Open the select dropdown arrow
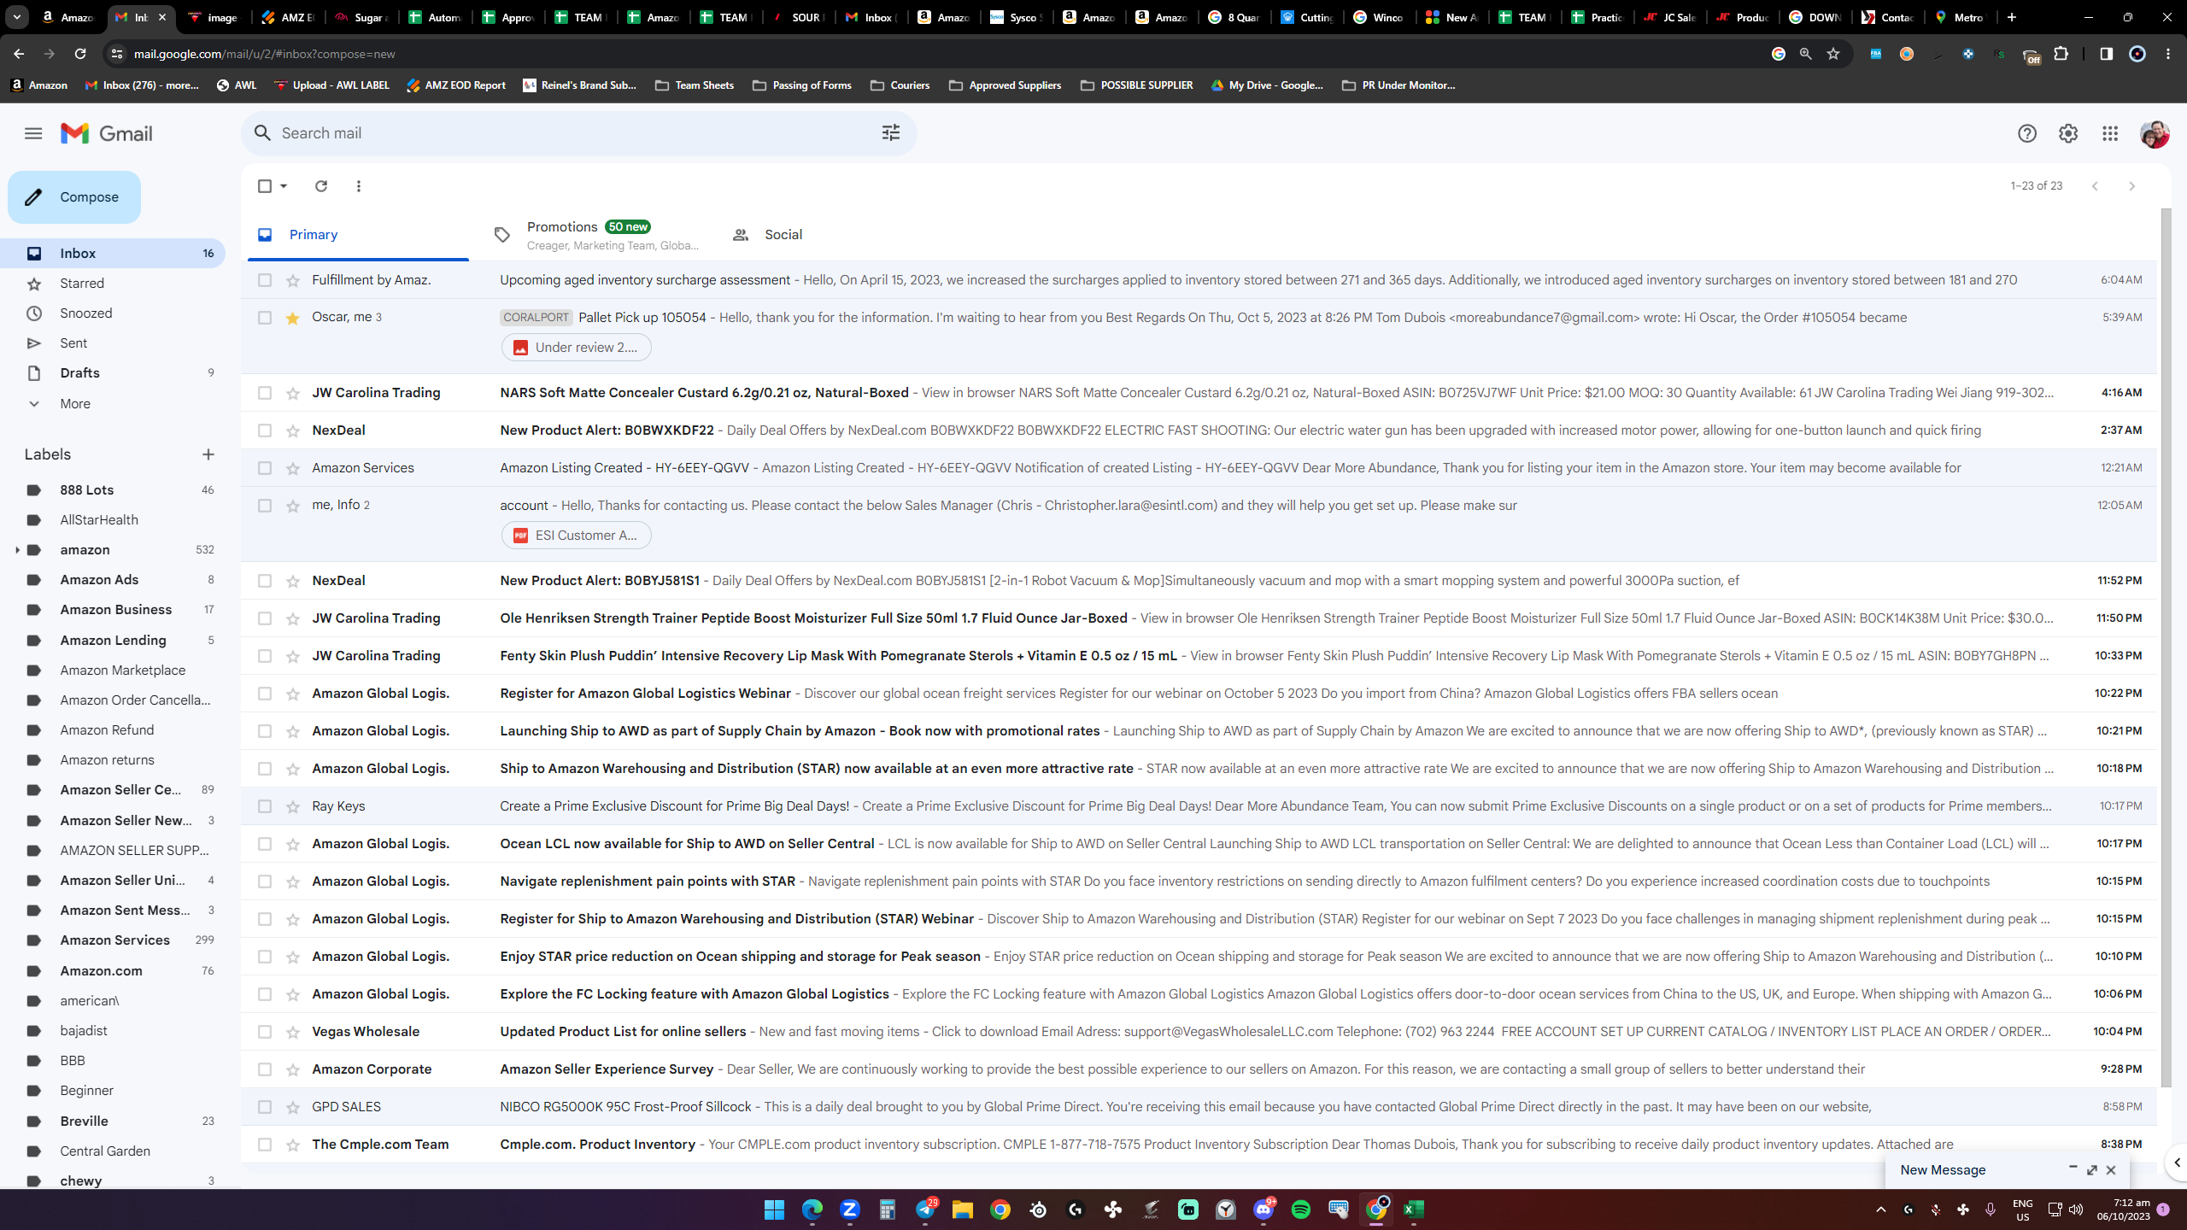This screenshot has width=2187, height=1230. pyautogui.click(x=284, y=186)
